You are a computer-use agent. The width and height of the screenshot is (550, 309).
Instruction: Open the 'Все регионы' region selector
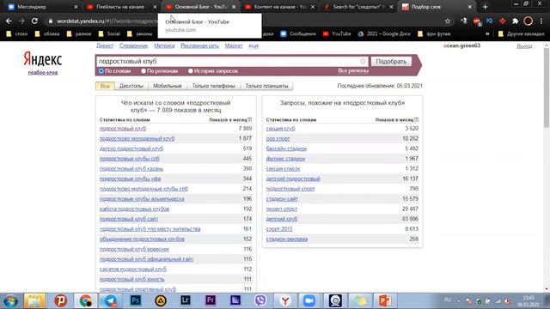353,70
